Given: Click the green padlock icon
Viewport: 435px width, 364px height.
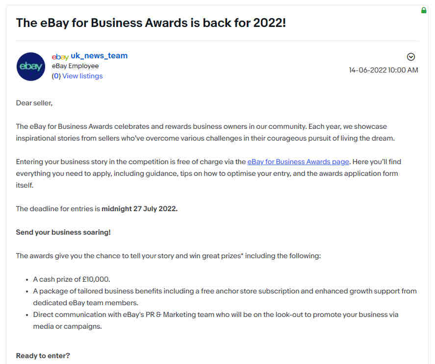Looking at the screenshot, I should 424,10.
